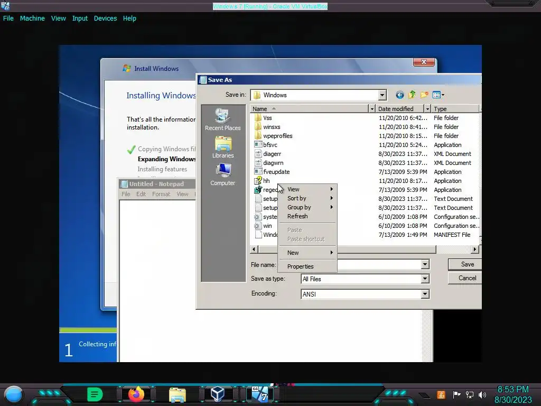Select the fveupdate application
541x406 pixels.
point(276,172)
